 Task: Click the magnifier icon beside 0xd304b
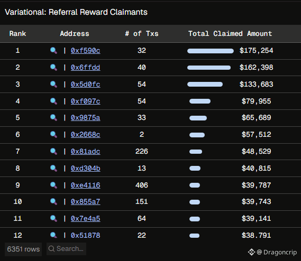coord(53,169)
